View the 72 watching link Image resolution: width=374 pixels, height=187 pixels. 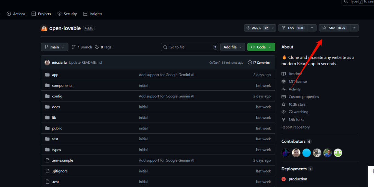[295, 112]
